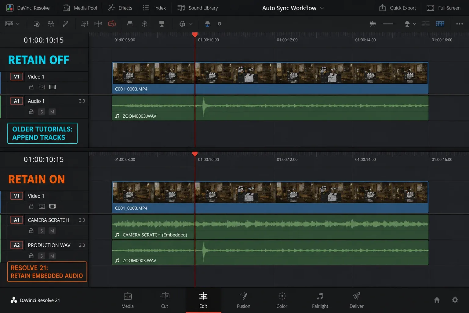Switch to the Deliver page
Viewport: 469px width, 313px height.
click(x=356, y=300)
